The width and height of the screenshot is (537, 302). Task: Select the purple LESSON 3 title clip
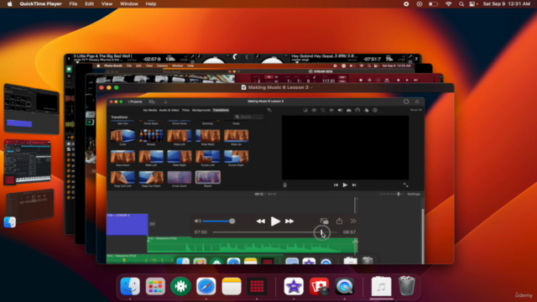pyautogui.click(x=127, y=224)
